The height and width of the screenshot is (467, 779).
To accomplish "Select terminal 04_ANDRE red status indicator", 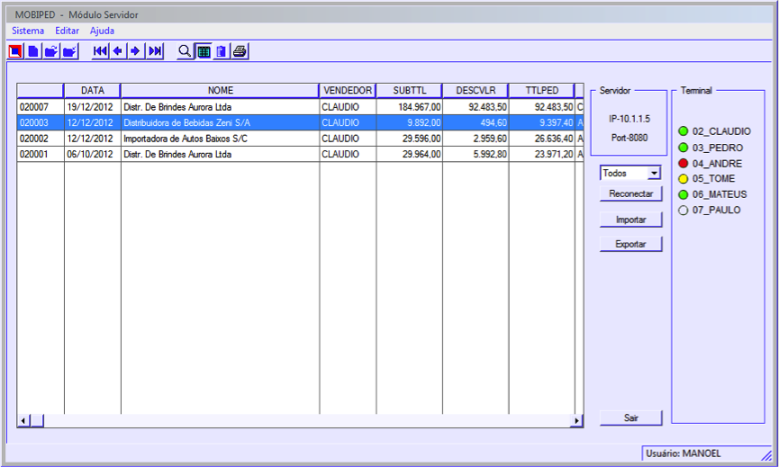I will point(684,163).
